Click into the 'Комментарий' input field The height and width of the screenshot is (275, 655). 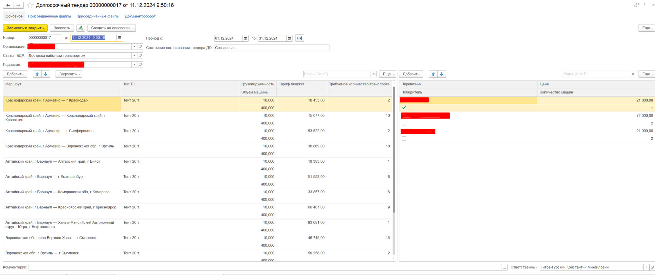(x=265, y=267)
